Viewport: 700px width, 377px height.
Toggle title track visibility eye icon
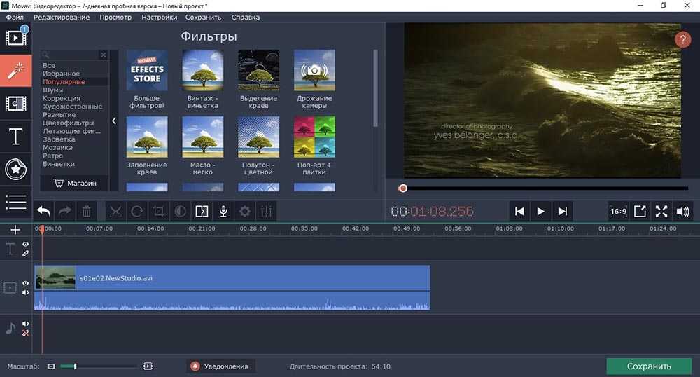tap(26, 245)
